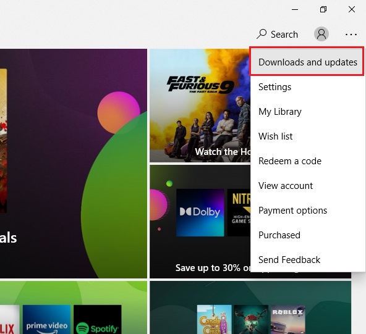366x334 pixels.
Task: Select View account
Action: click(x=307, y=186)
